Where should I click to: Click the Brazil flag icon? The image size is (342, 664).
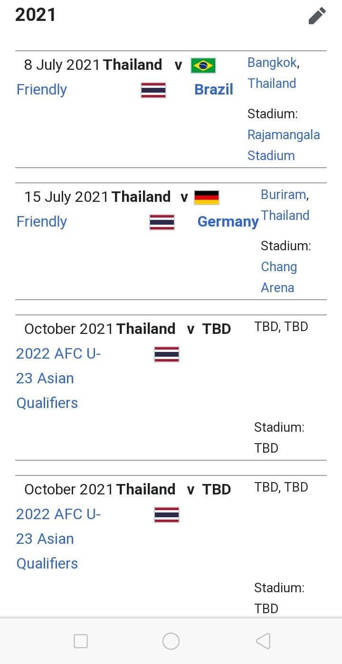pos(203,66)
